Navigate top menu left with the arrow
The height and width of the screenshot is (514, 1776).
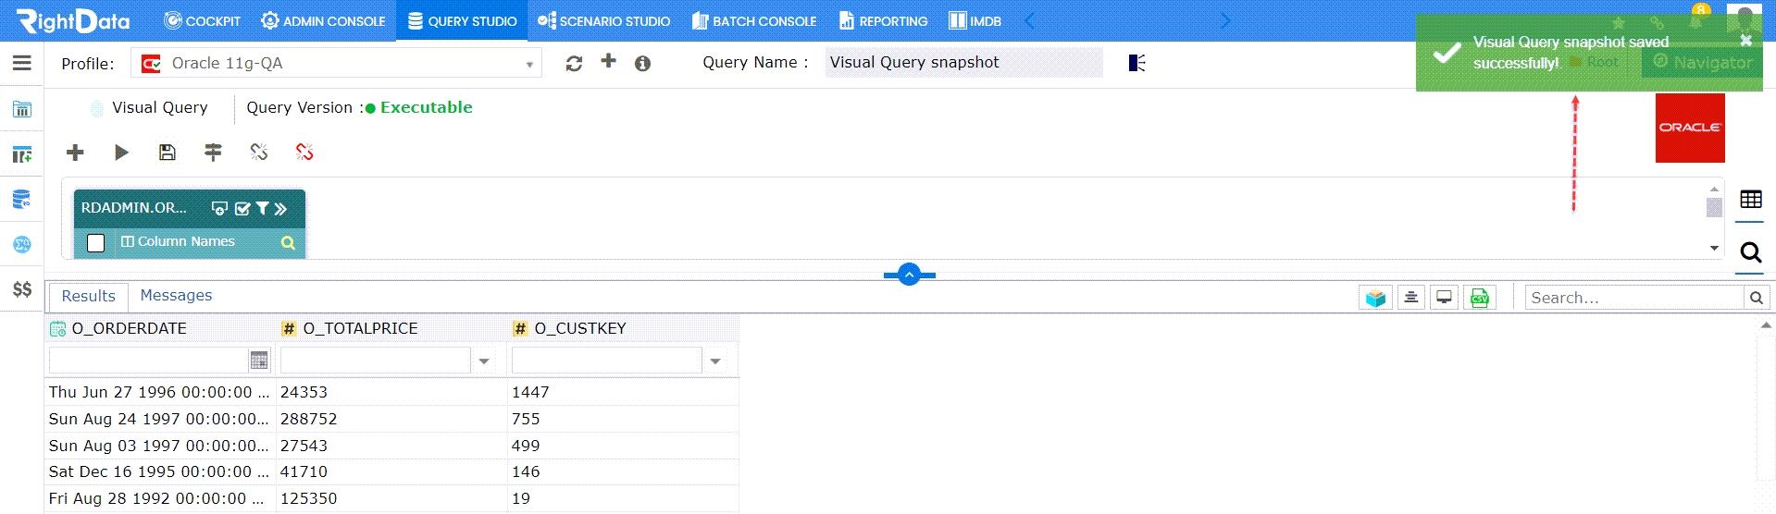(1029, 20)
